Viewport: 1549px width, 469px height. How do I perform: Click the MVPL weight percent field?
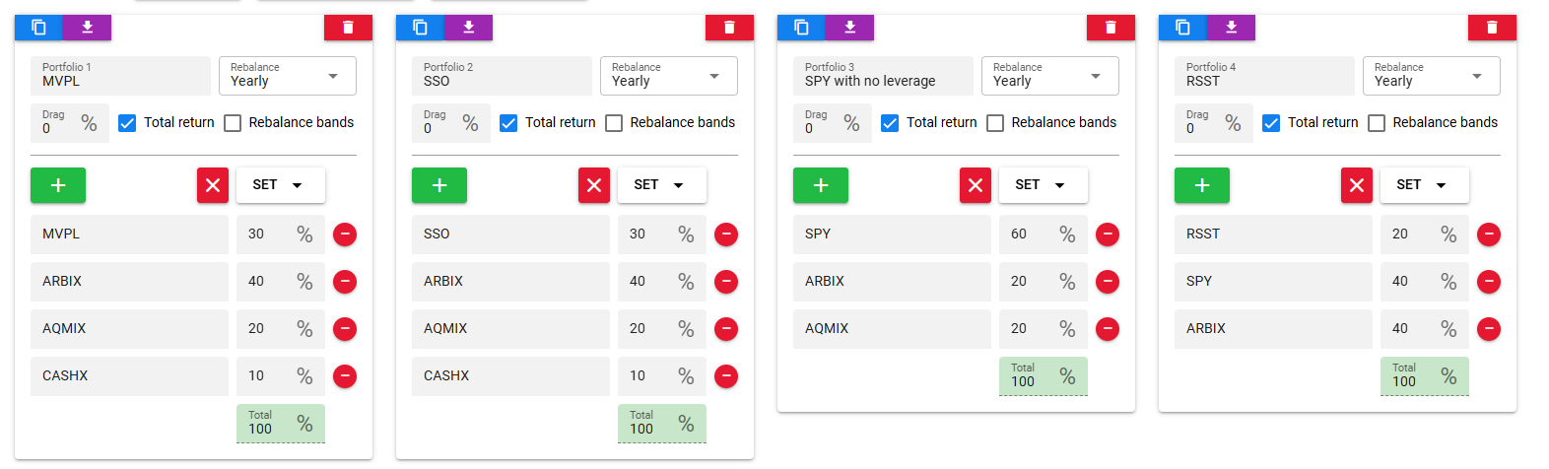tap(281, 234)
